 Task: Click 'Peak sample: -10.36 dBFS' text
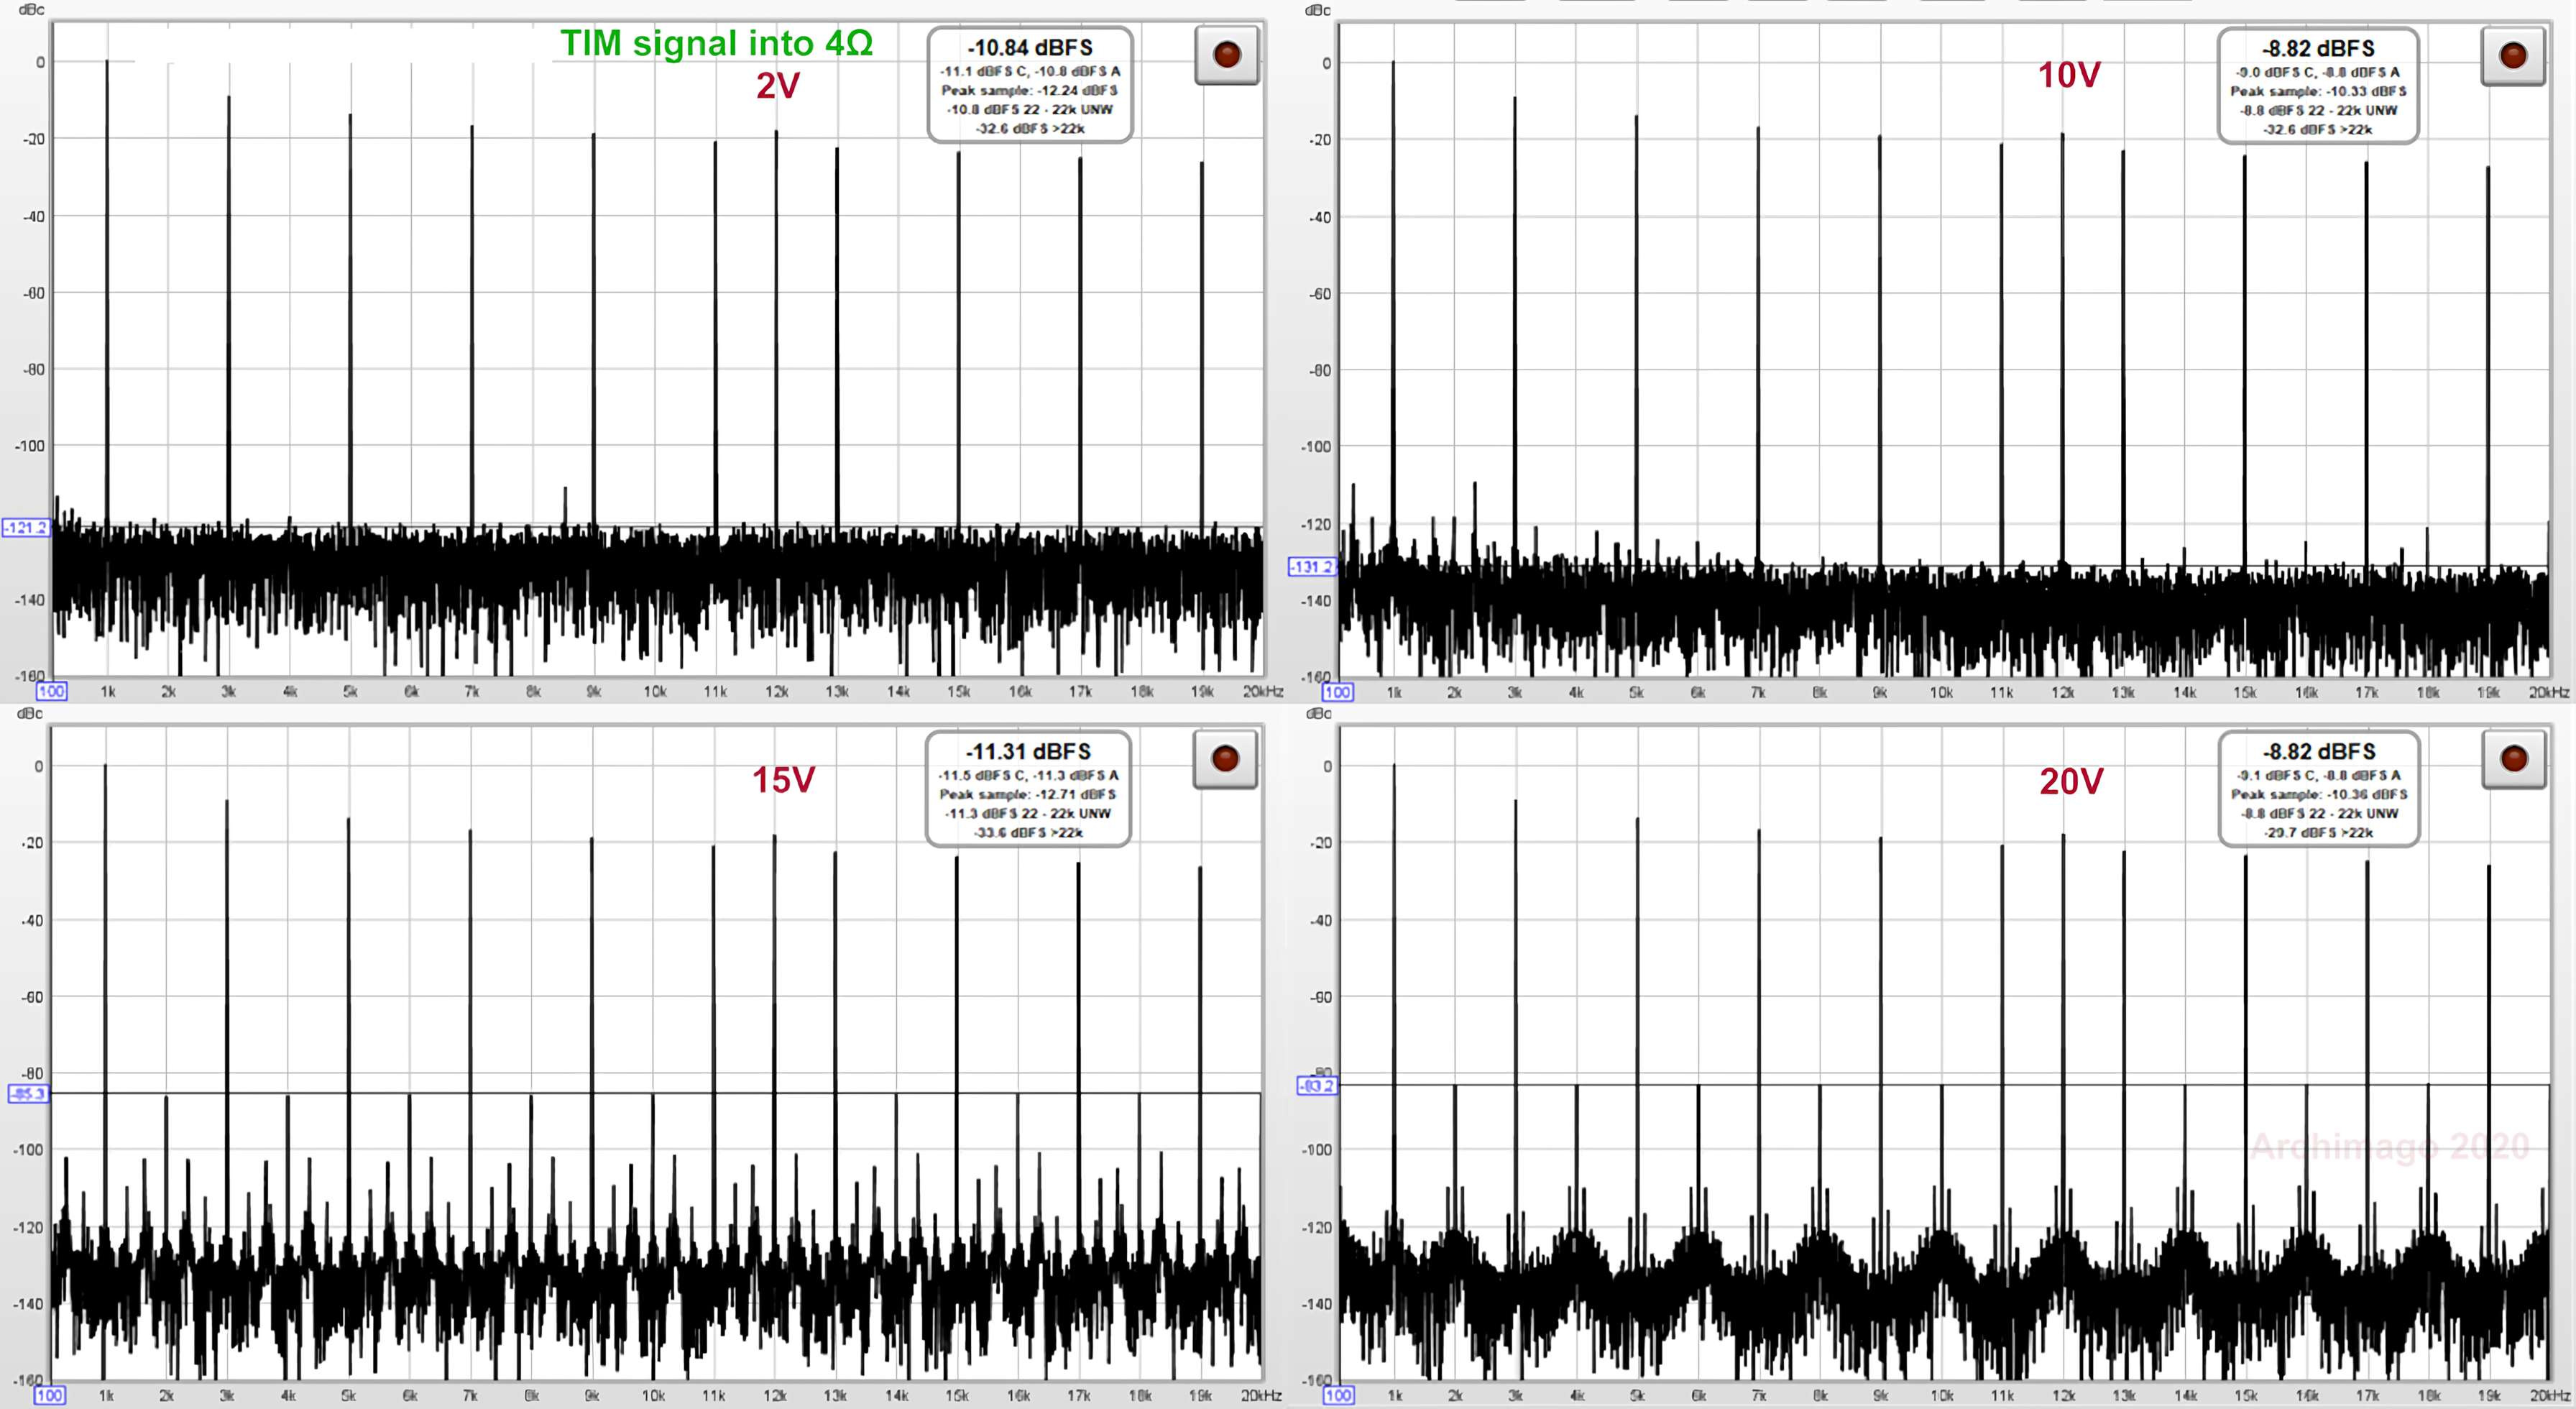(x=2319, y=794)
